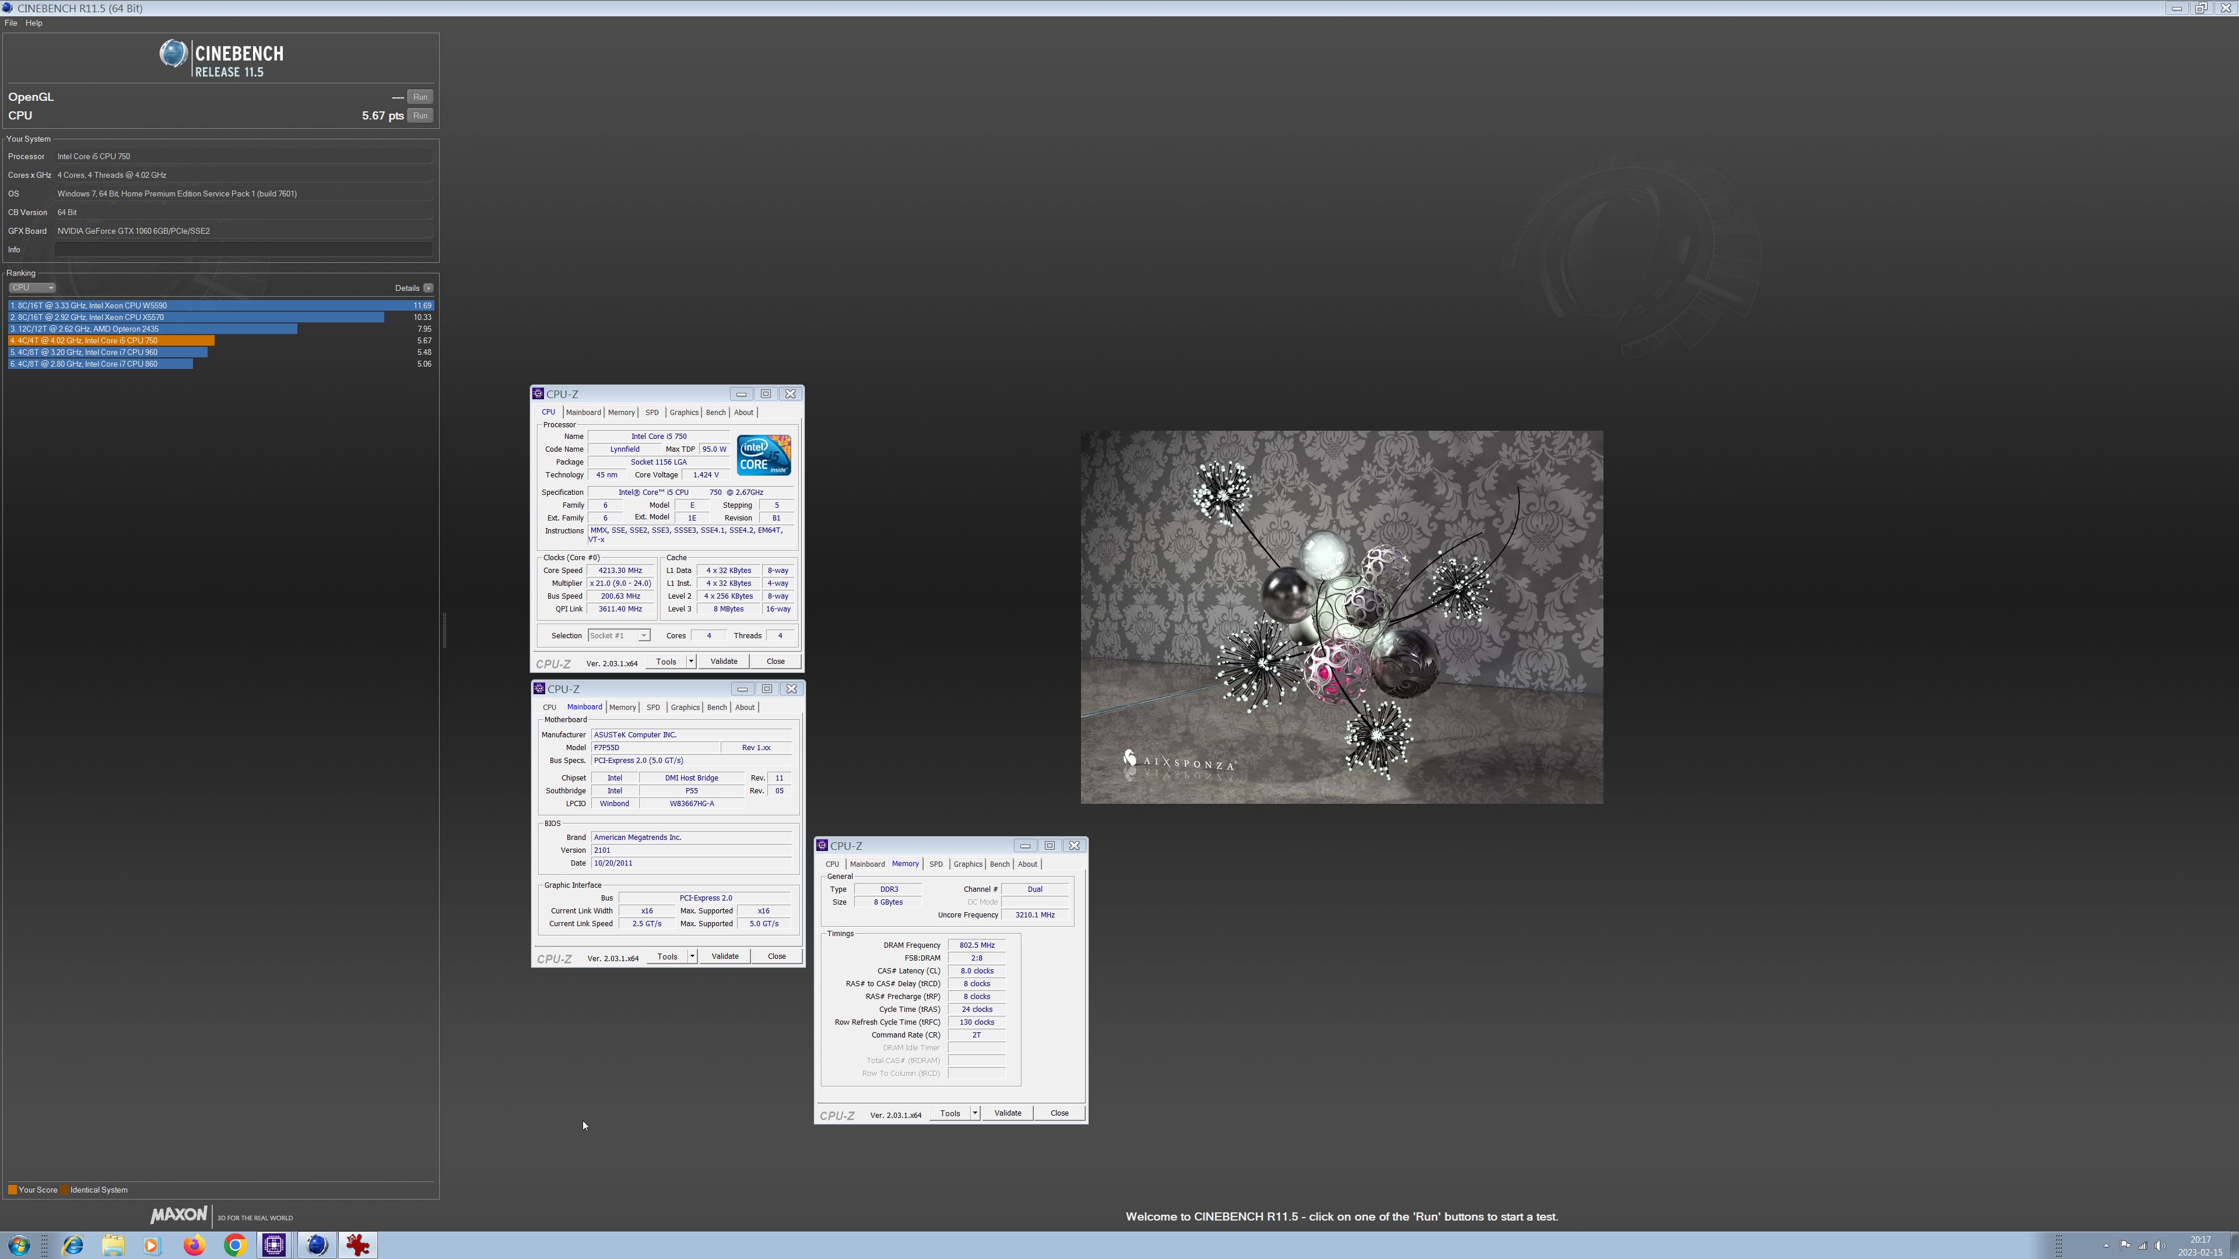Screen dimensions: 2239x1259
Task: Switch to SPD tab in Memory CPU-Z window
Action: [x=936, y=864]
